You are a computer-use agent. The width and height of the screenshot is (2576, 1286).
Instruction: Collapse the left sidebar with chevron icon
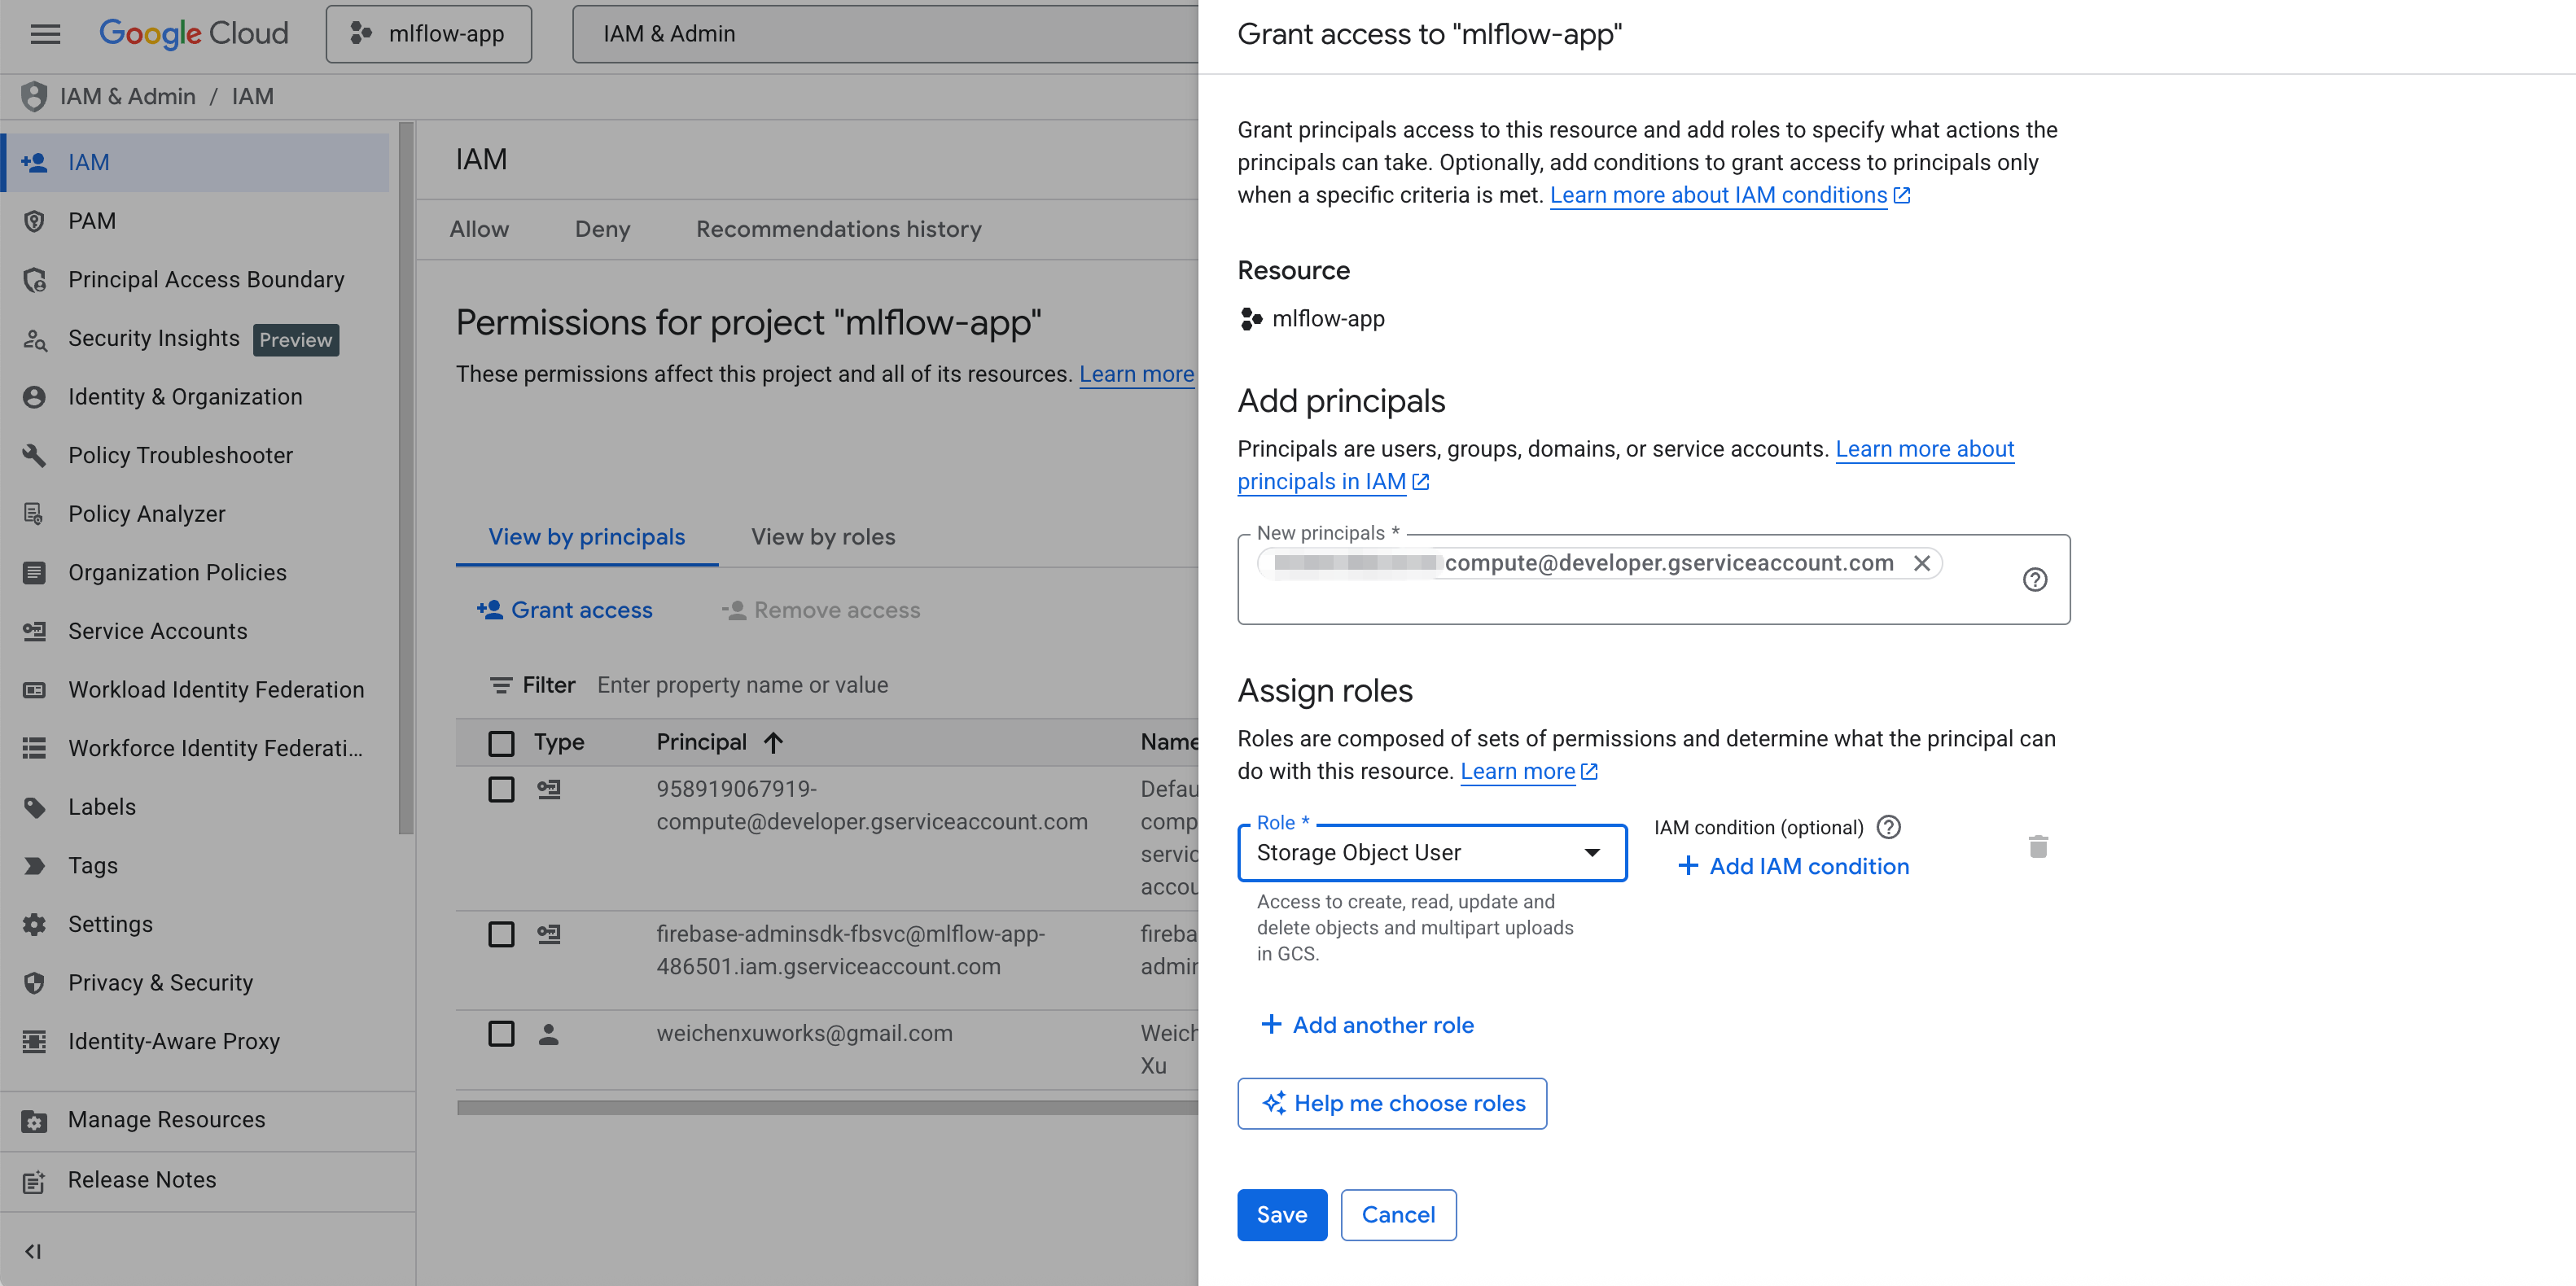(33, 1251)
